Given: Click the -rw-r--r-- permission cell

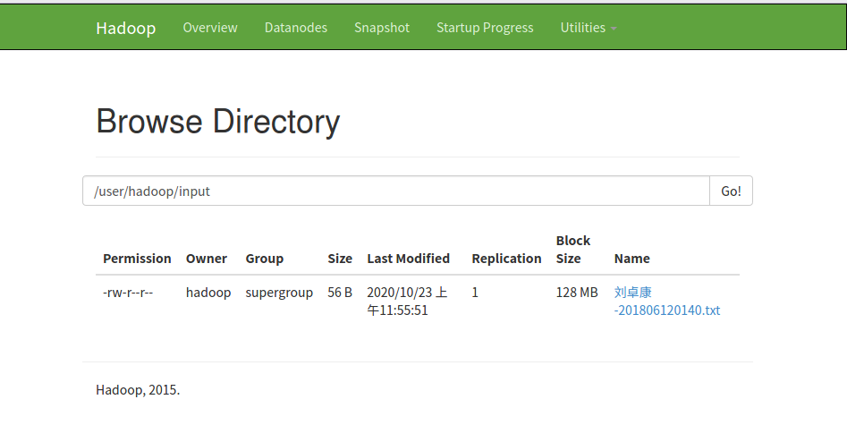Looking at the screenshot, I should (128, 293).
